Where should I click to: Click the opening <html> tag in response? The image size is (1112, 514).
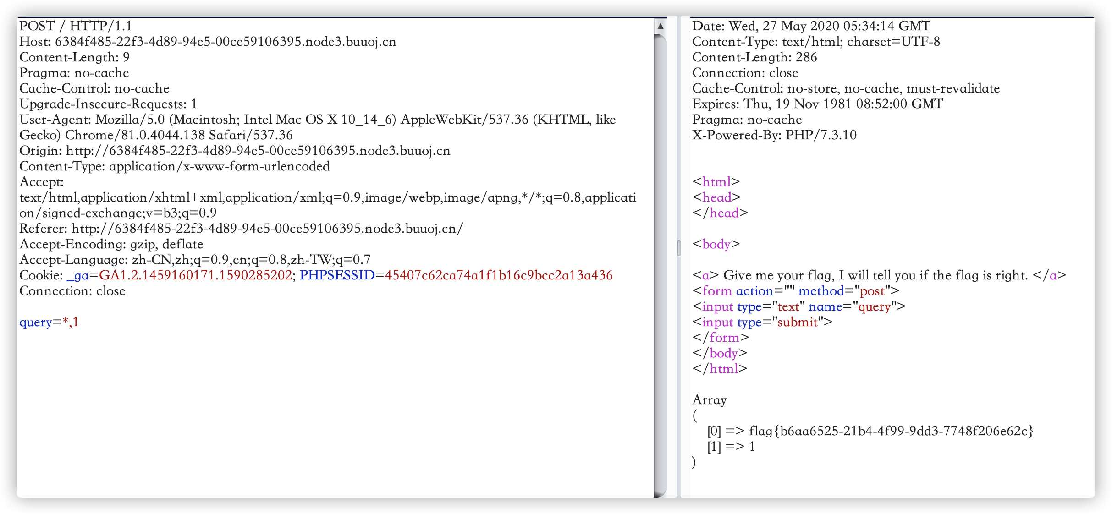pos(716,182)
